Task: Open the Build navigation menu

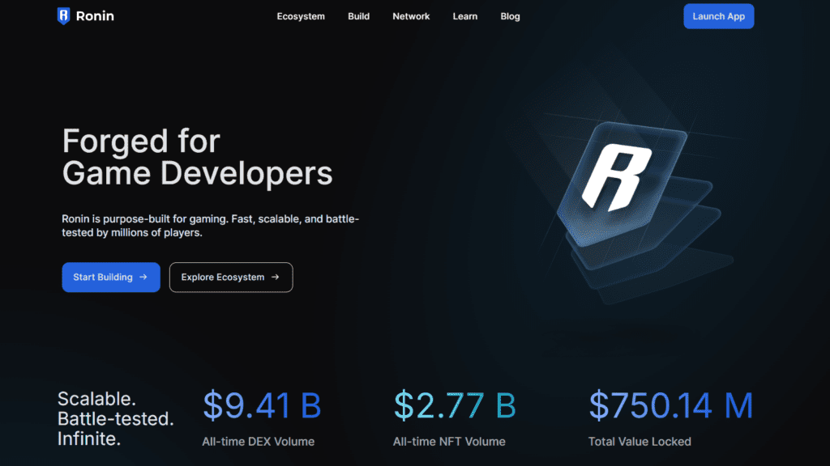Action: (358, 16)
